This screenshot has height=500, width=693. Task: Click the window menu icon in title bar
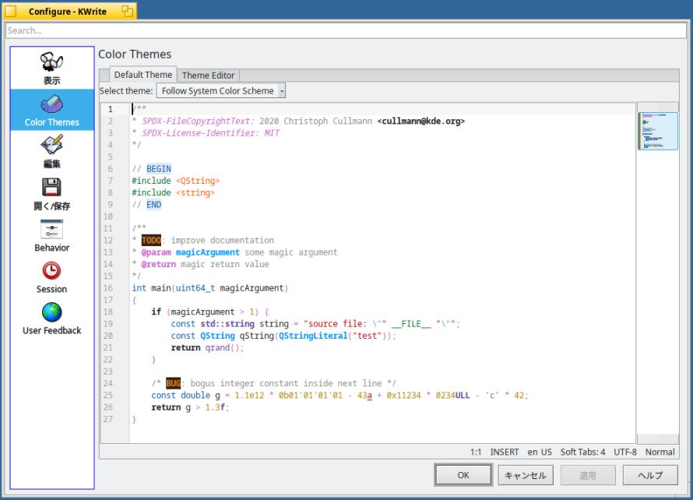[11, 11]
